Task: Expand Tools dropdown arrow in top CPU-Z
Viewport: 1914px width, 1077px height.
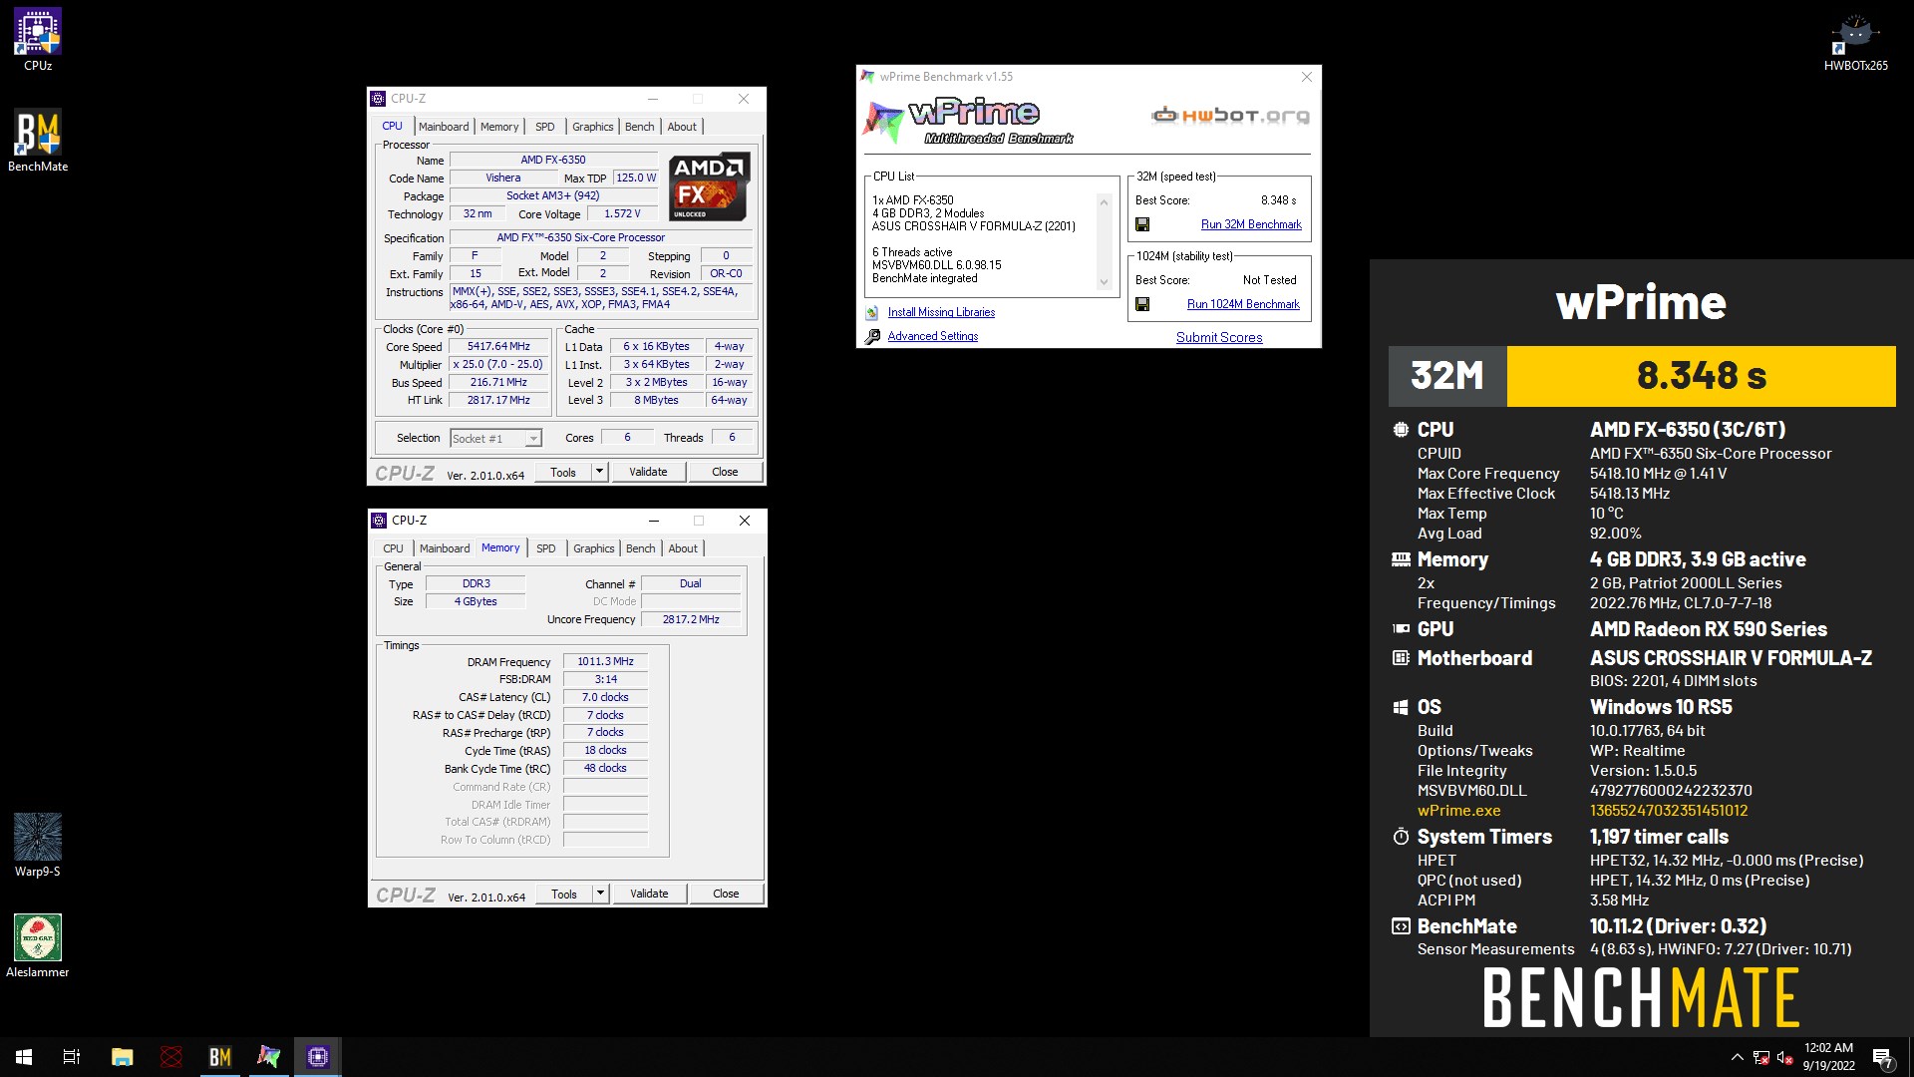Action: tap(600, 472)
